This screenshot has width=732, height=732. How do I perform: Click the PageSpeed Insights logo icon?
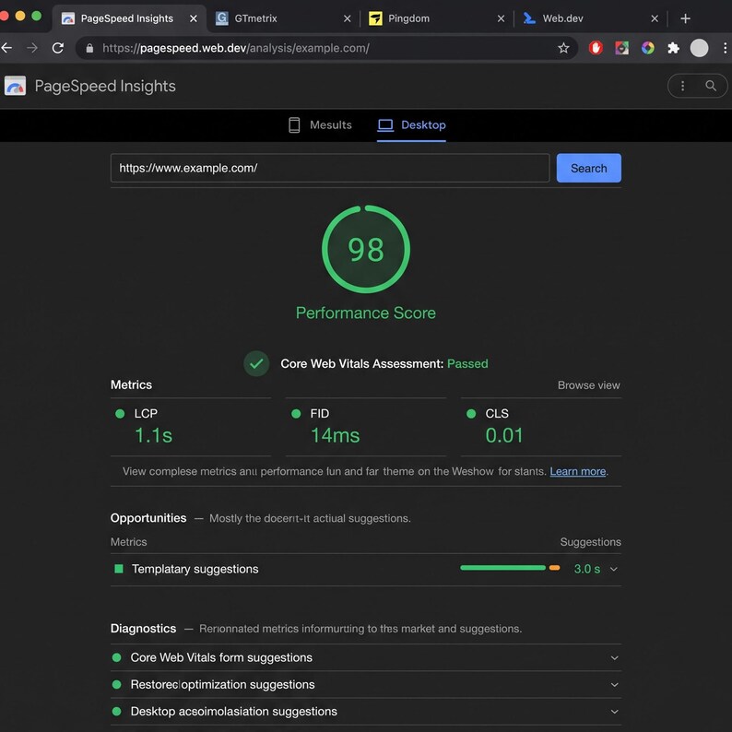tap(15, 86)
